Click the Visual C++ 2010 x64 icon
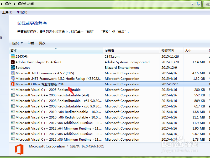 13,112
